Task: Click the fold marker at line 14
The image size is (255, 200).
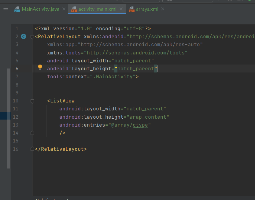Action: [x=32, y=133]
